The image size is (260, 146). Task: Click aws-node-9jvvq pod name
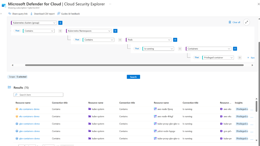165,109
